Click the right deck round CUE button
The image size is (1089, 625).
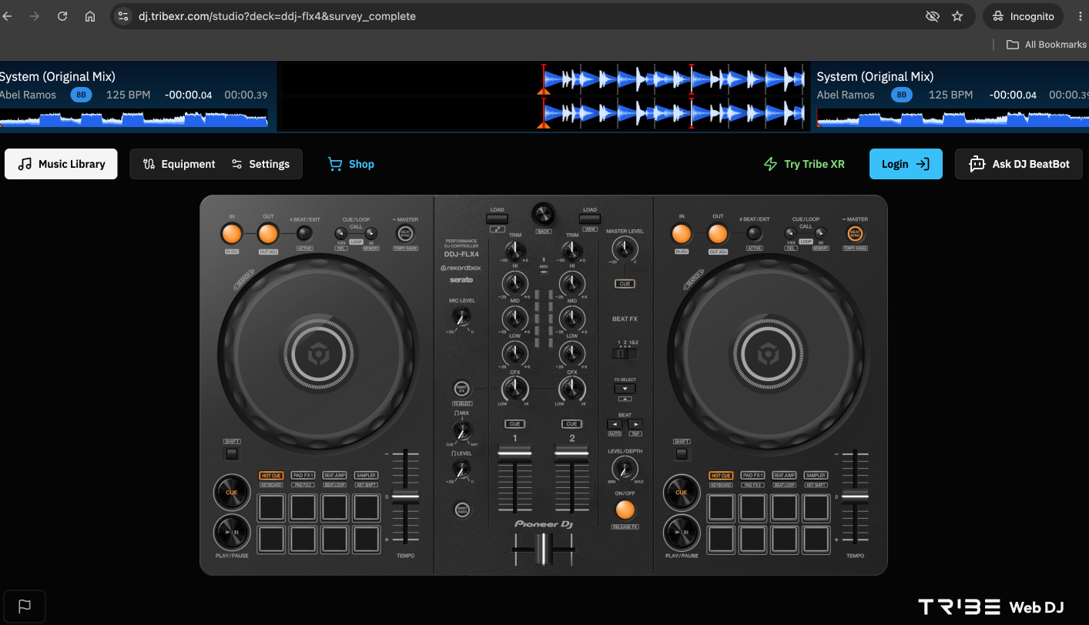click(x=682, y=493)
